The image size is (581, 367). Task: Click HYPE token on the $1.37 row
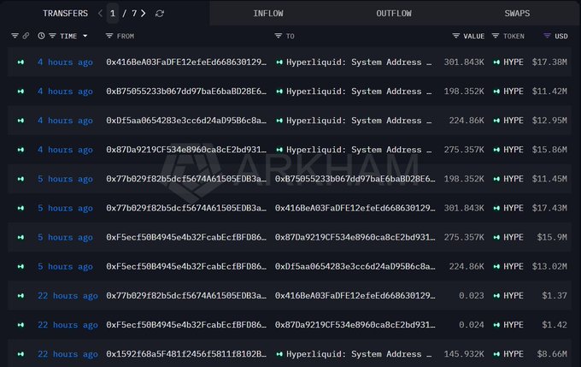pyautogui.click(x=514, y=296)
